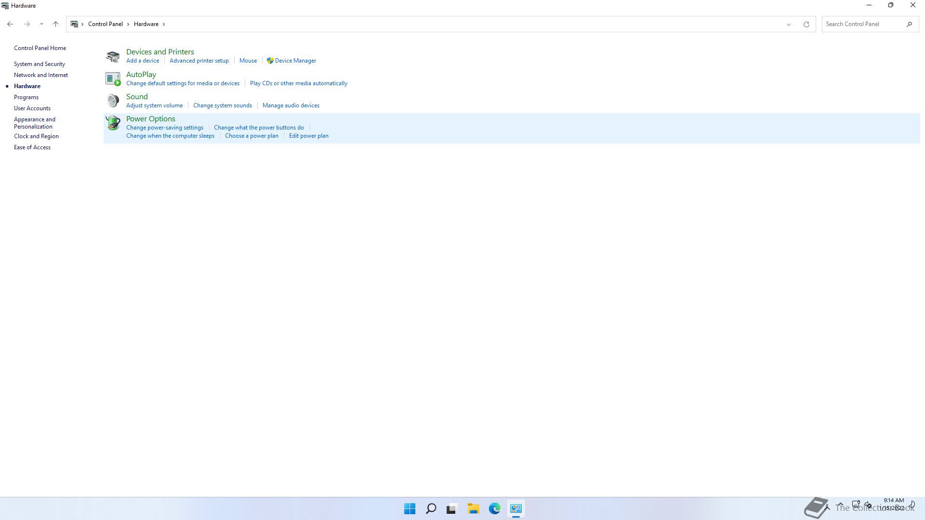Open the Windows Start menu
The image size is (925, 520).
click(410, 508)
